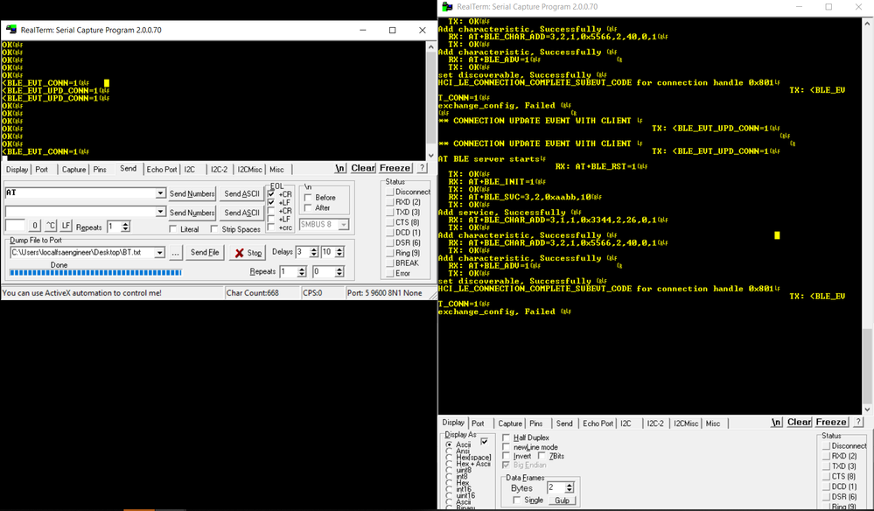Image resolution: width=874 pixels, height=511 pixels.
Task: Click the Repeats stepper next to LF button
Action: [x=125, y=227]
